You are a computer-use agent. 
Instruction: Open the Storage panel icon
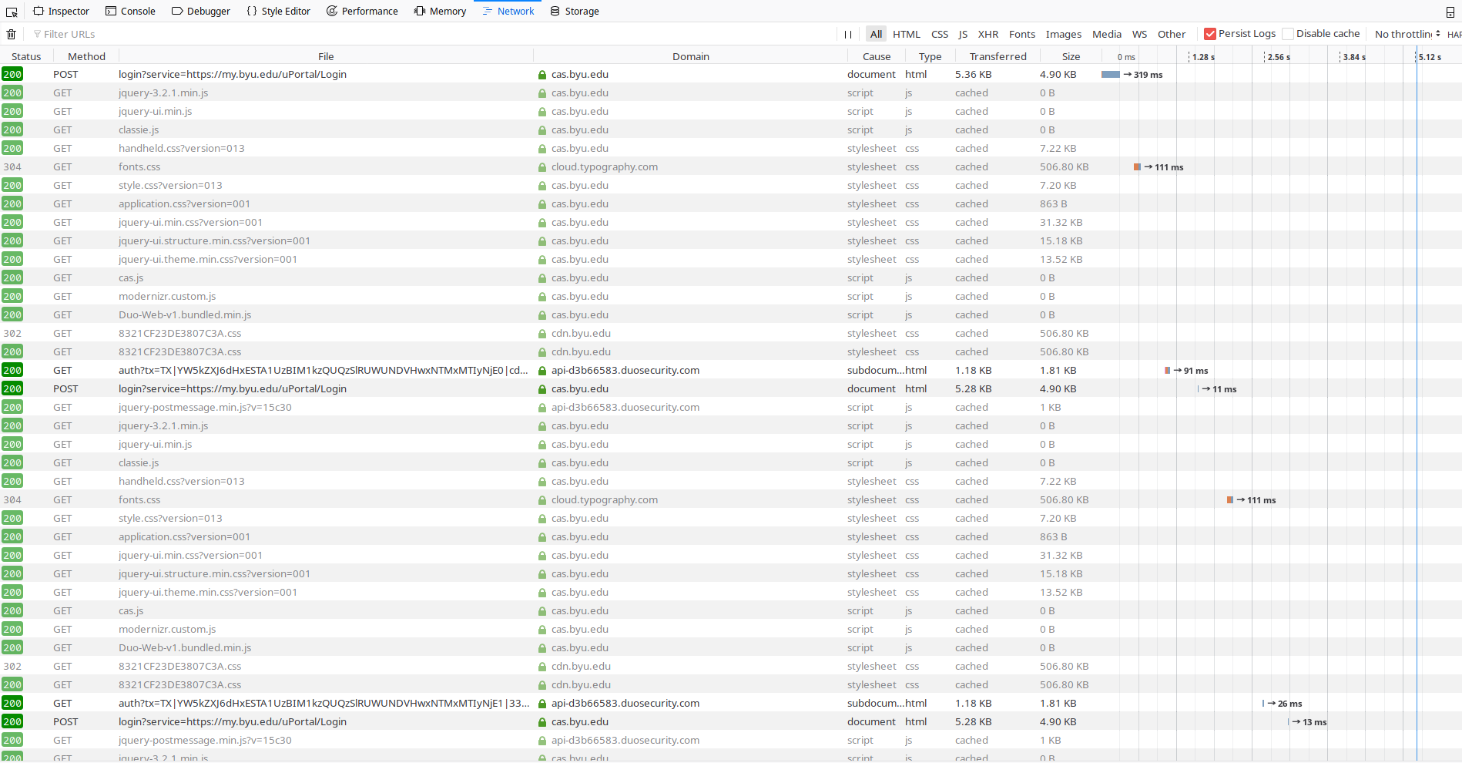point(554,10)
